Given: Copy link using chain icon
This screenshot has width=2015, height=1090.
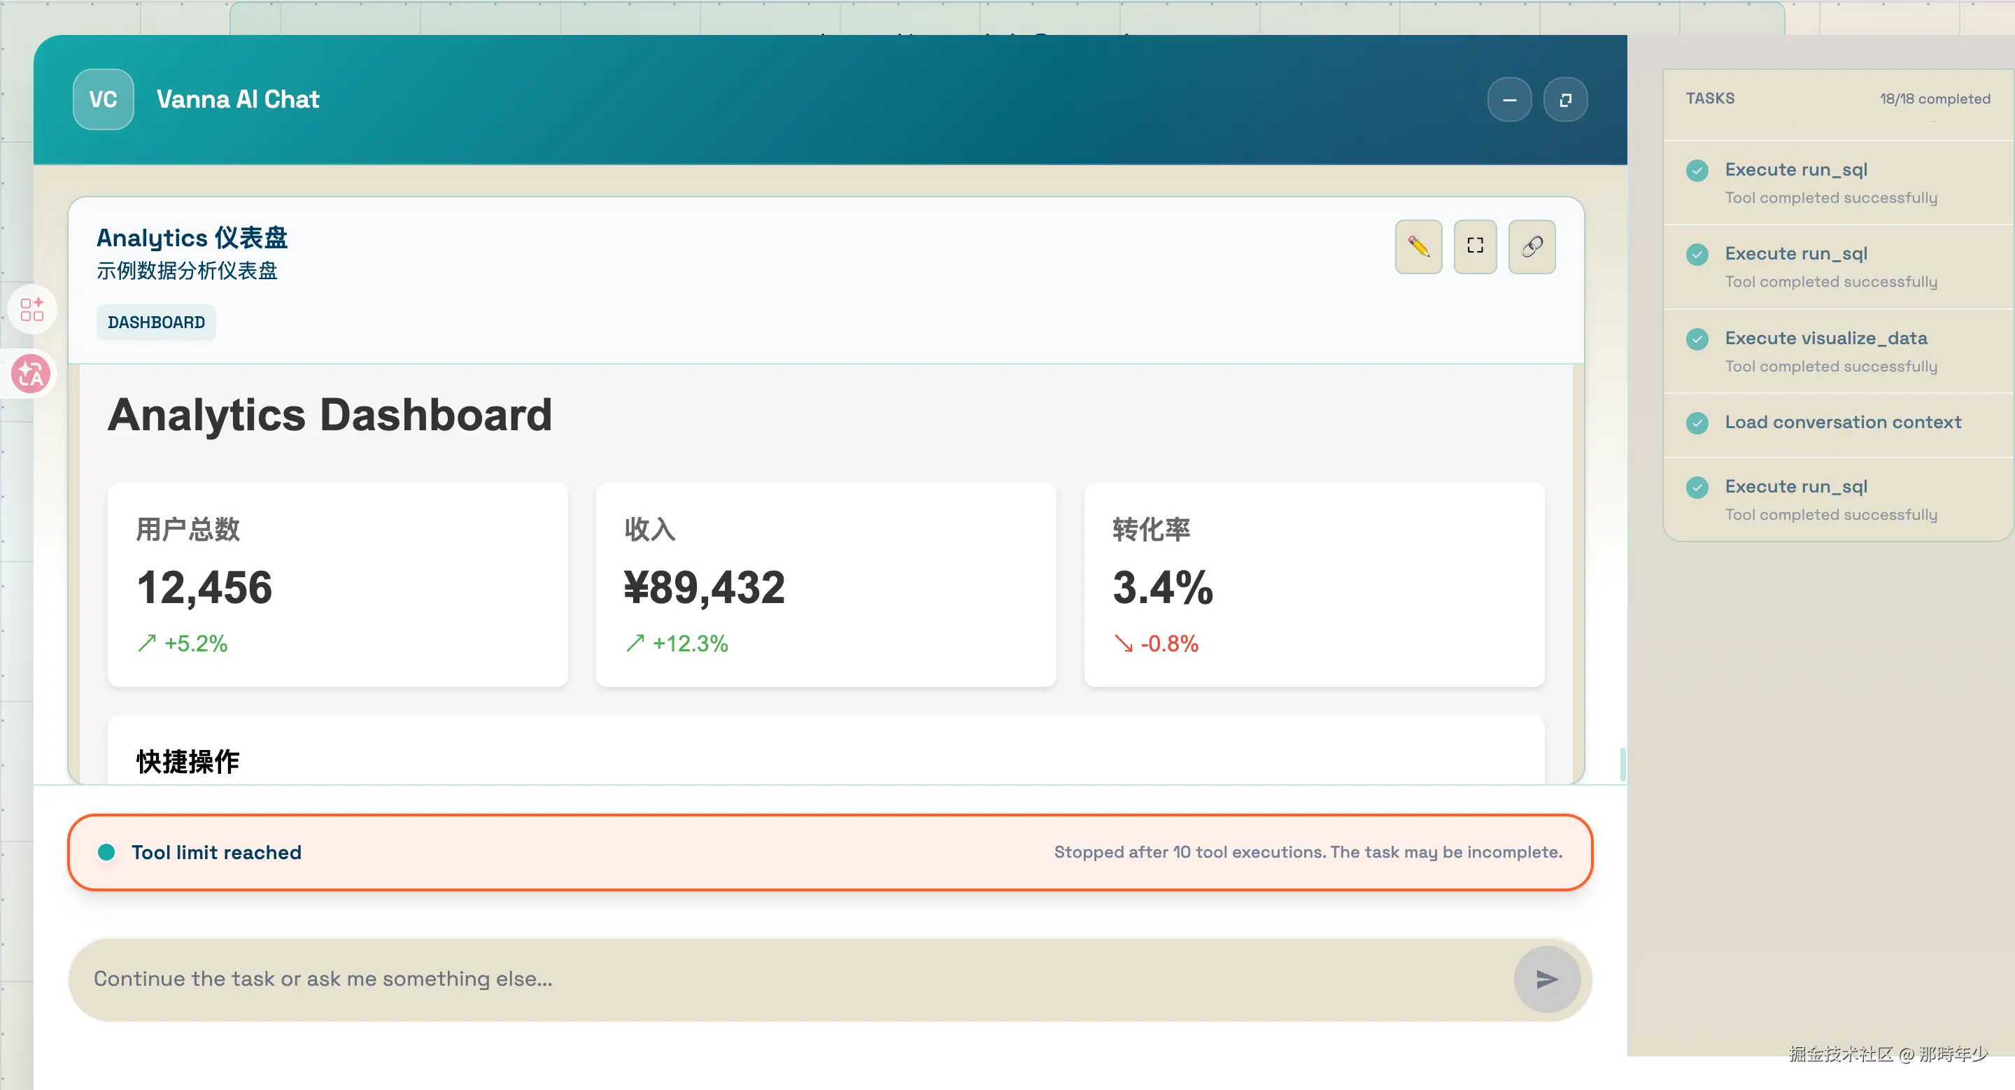Looking at the screenshot, I should [x=1532, y=246].
